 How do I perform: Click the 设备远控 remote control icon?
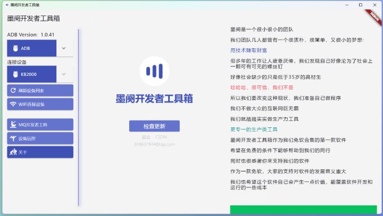pyautogui.click(x=13, y=139)
